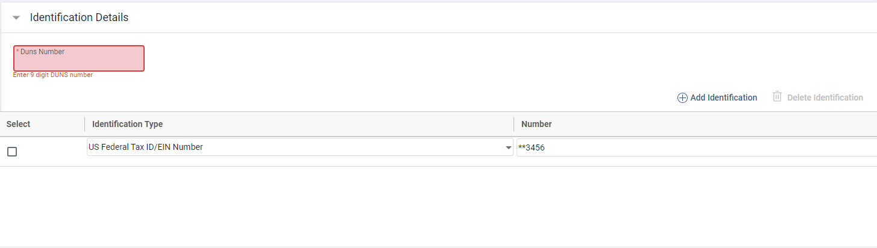Click the Number column header

coord(536,124)
